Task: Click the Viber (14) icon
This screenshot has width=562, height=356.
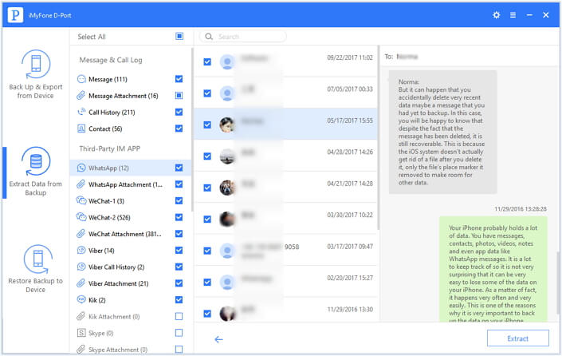Action: (x=81, y=250)
